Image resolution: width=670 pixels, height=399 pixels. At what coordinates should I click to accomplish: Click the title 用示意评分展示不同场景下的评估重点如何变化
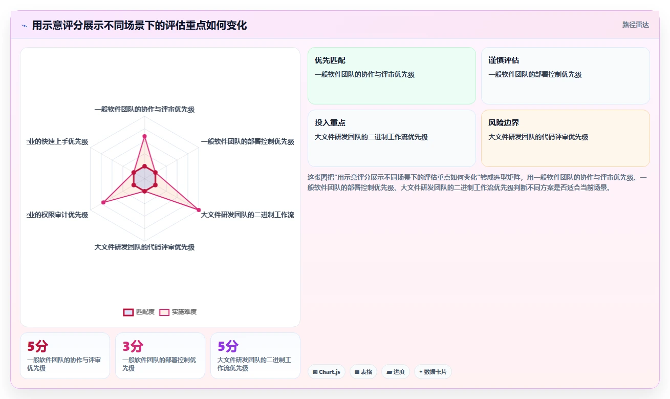coord(139,26)
